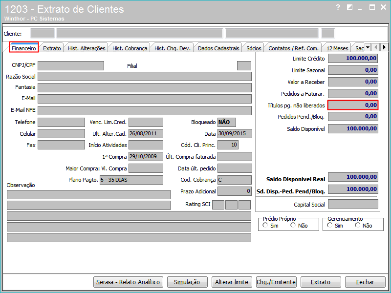The height and width of the screenshot is (293, 391).
Task: Switch to the Sócios tab
Action: 254,48
